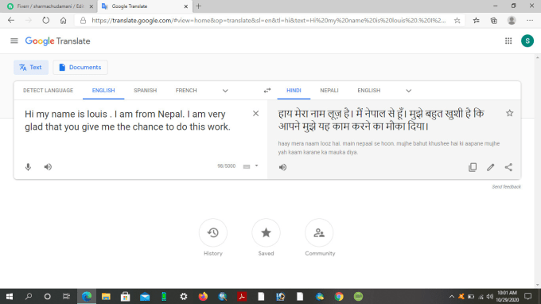Screen dimensions: 541x304
Task: Open the Mail app from taskbar
Action: coord(145,296)
